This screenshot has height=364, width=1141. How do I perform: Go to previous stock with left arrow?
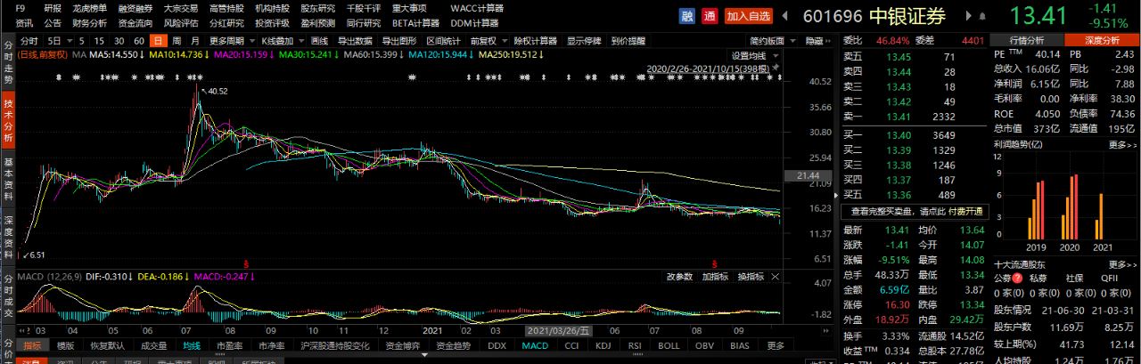[x=784, y=15]
